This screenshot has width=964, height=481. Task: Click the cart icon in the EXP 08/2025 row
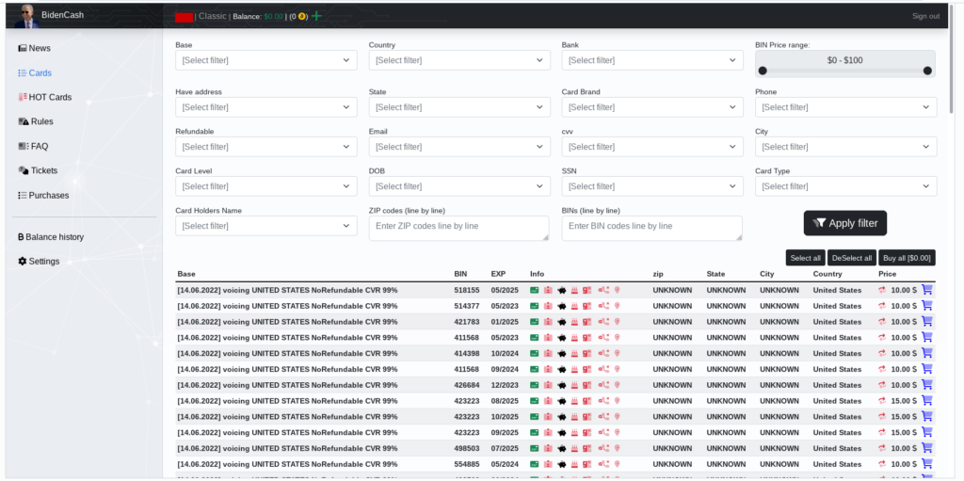tap(927, 400)
